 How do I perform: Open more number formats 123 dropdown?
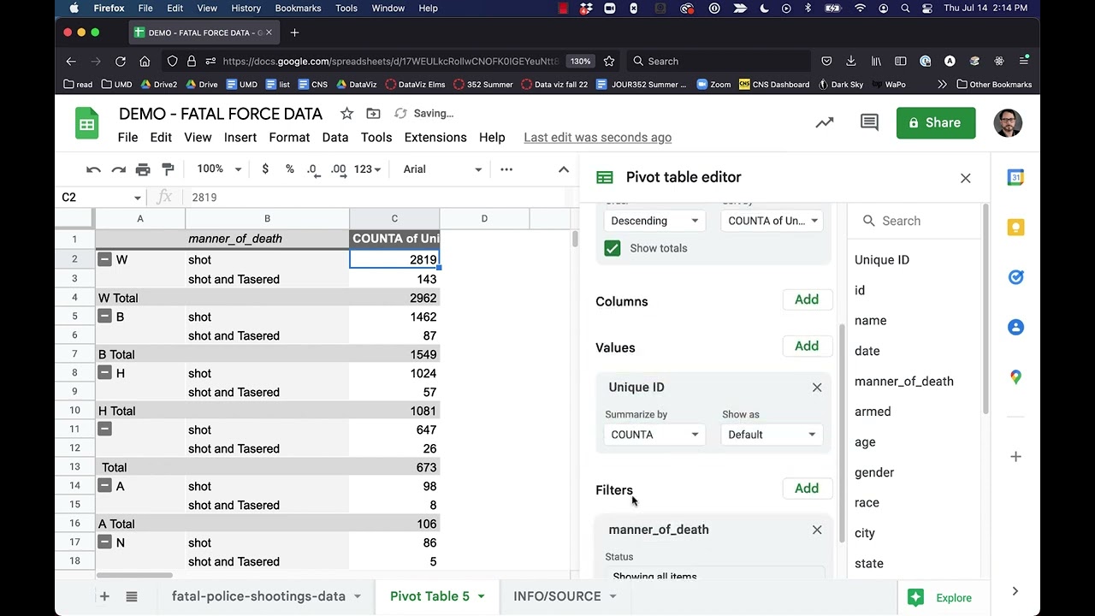(x=367, y=169)
